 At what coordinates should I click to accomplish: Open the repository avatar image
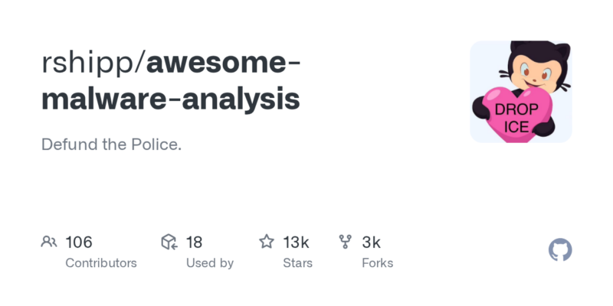(521, 92)
